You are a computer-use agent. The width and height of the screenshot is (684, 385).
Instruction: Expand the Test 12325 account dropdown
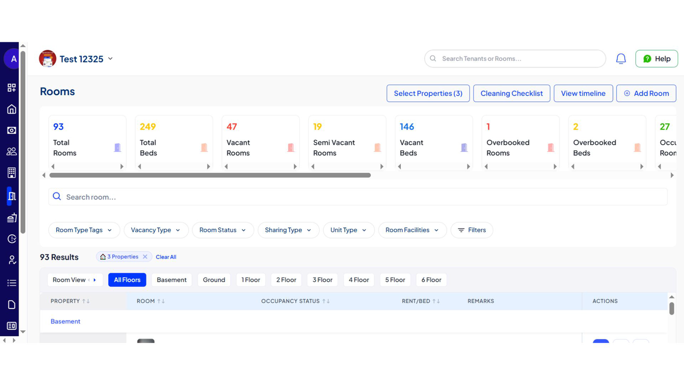coord(110,59)
